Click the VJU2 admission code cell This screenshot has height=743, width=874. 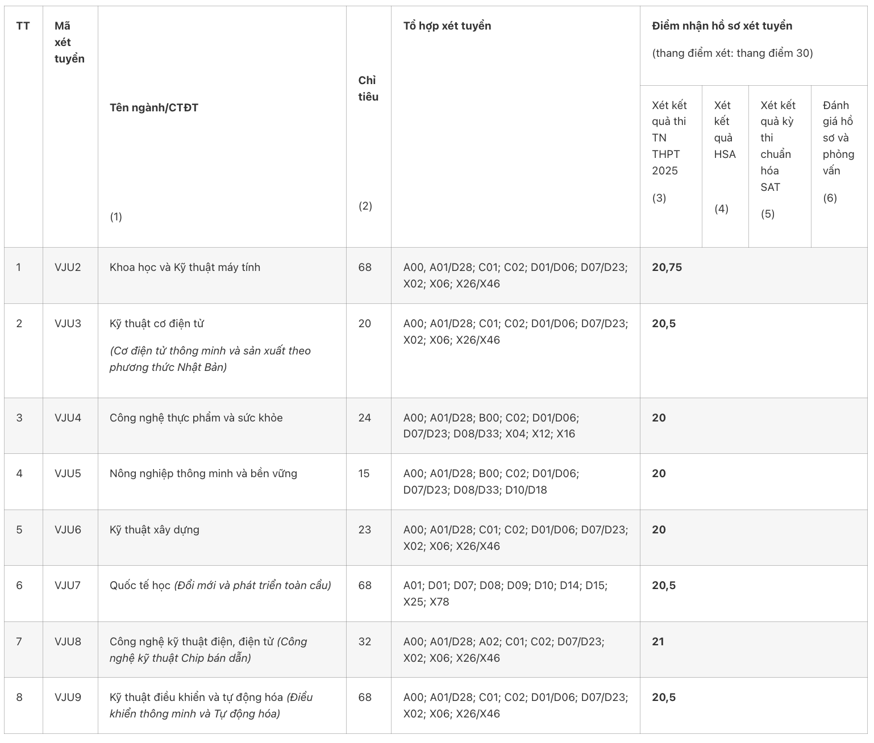click(x=68, y=268)
